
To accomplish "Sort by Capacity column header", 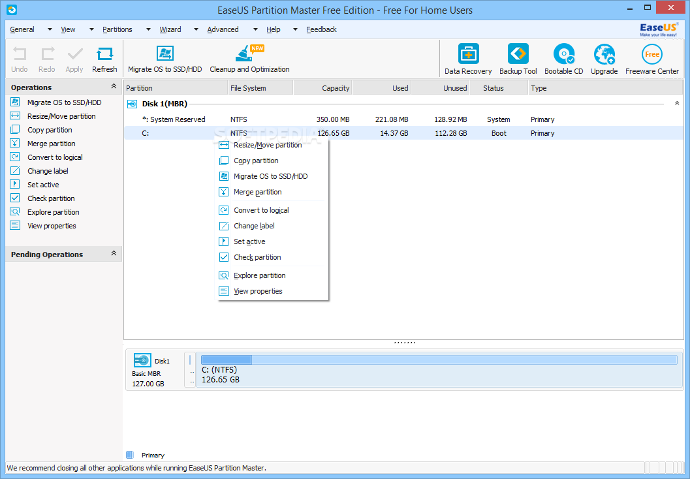I will click(x=322, y=88).
